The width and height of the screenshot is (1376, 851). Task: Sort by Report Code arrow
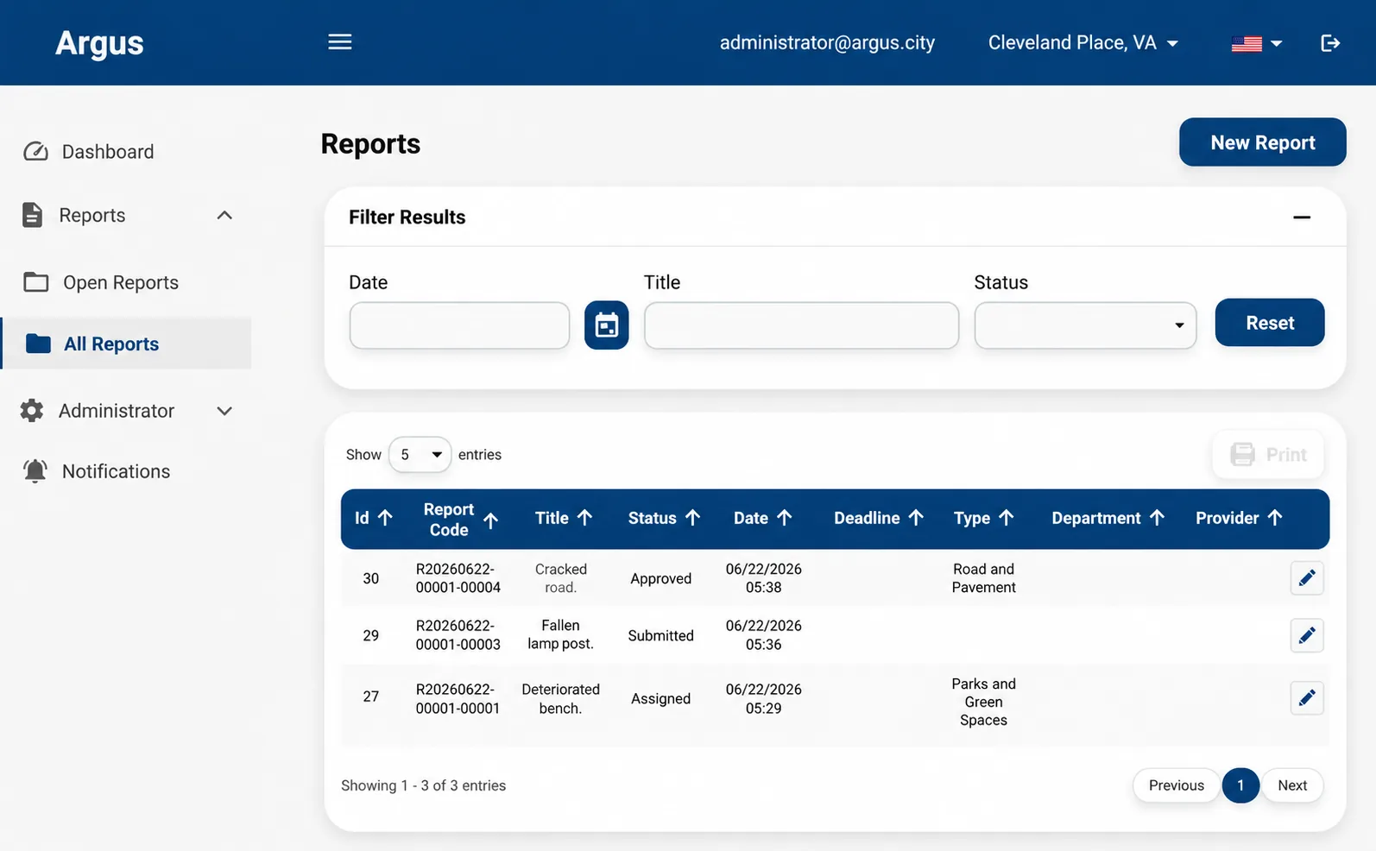[491, 520]
